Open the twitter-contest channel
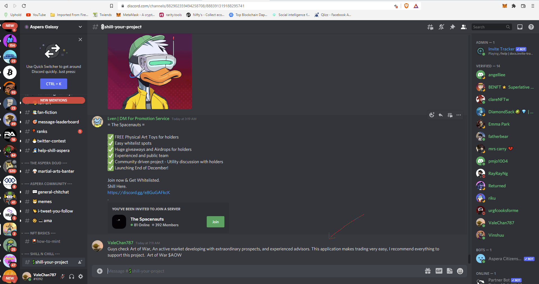539x284 pixels. coord(54,141)
